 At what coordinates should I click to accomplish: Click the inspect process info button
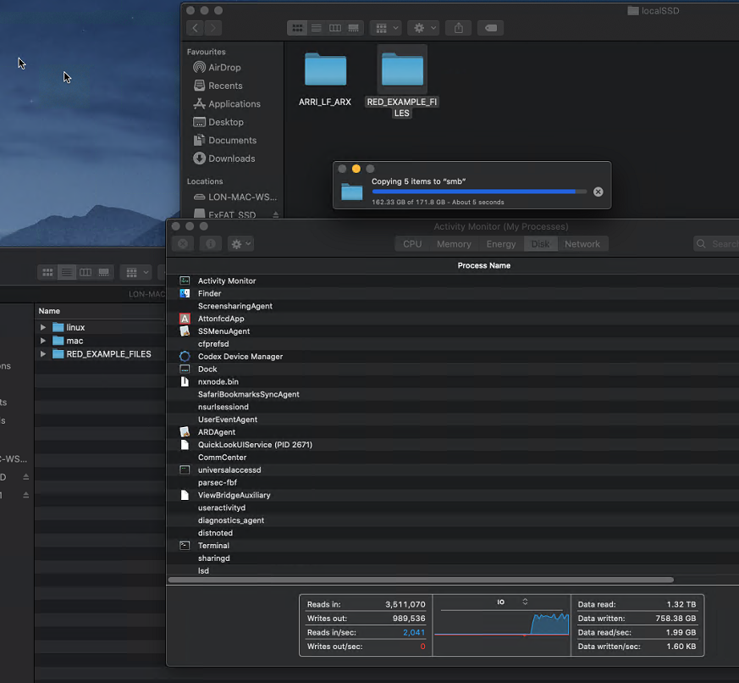pos(211,244)
